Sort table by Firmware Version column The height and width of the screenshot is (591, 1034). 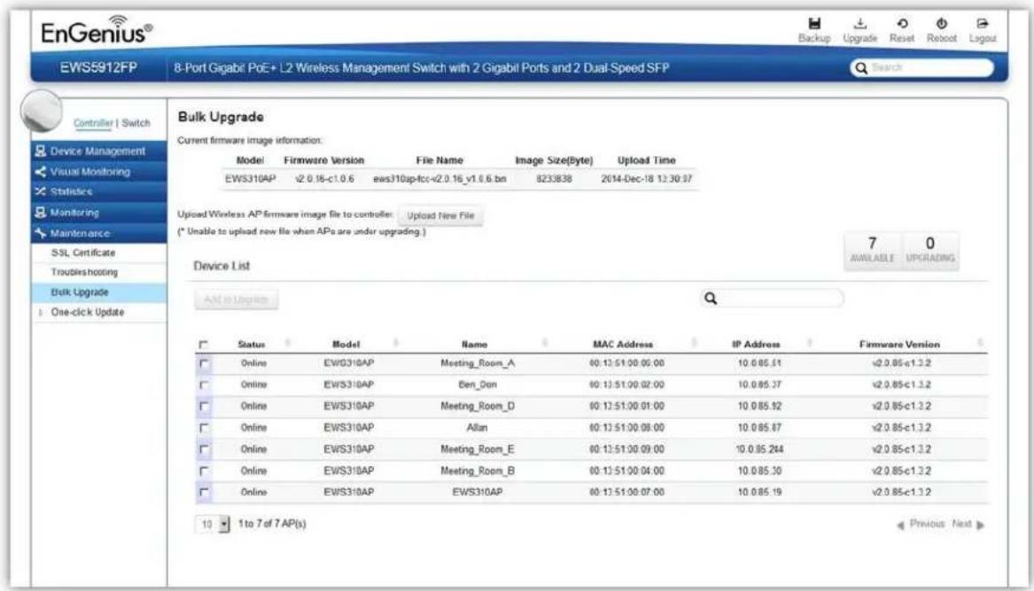(899, 345)
